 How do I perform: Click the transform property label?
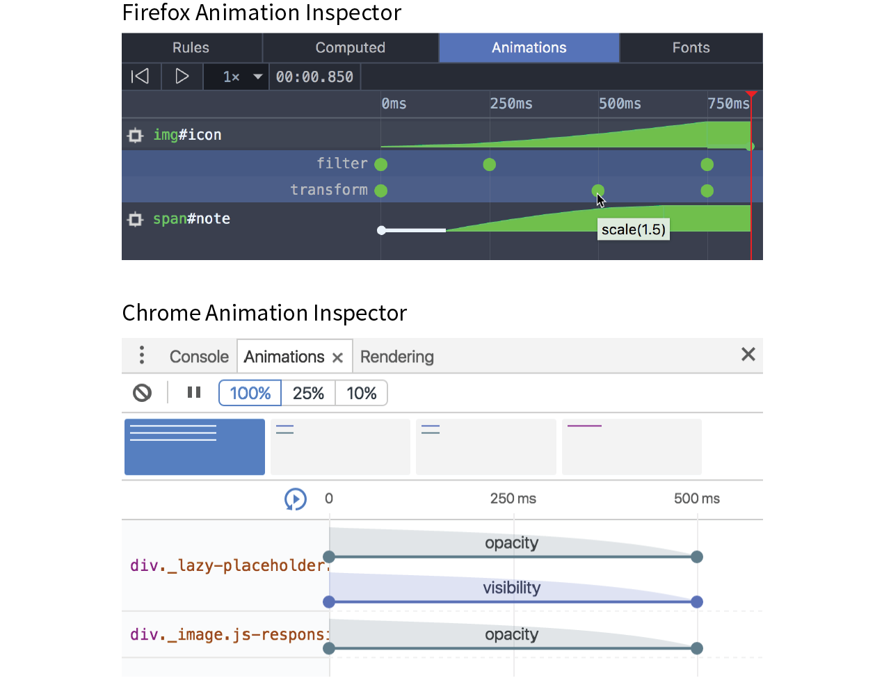(x=329, y=190)
